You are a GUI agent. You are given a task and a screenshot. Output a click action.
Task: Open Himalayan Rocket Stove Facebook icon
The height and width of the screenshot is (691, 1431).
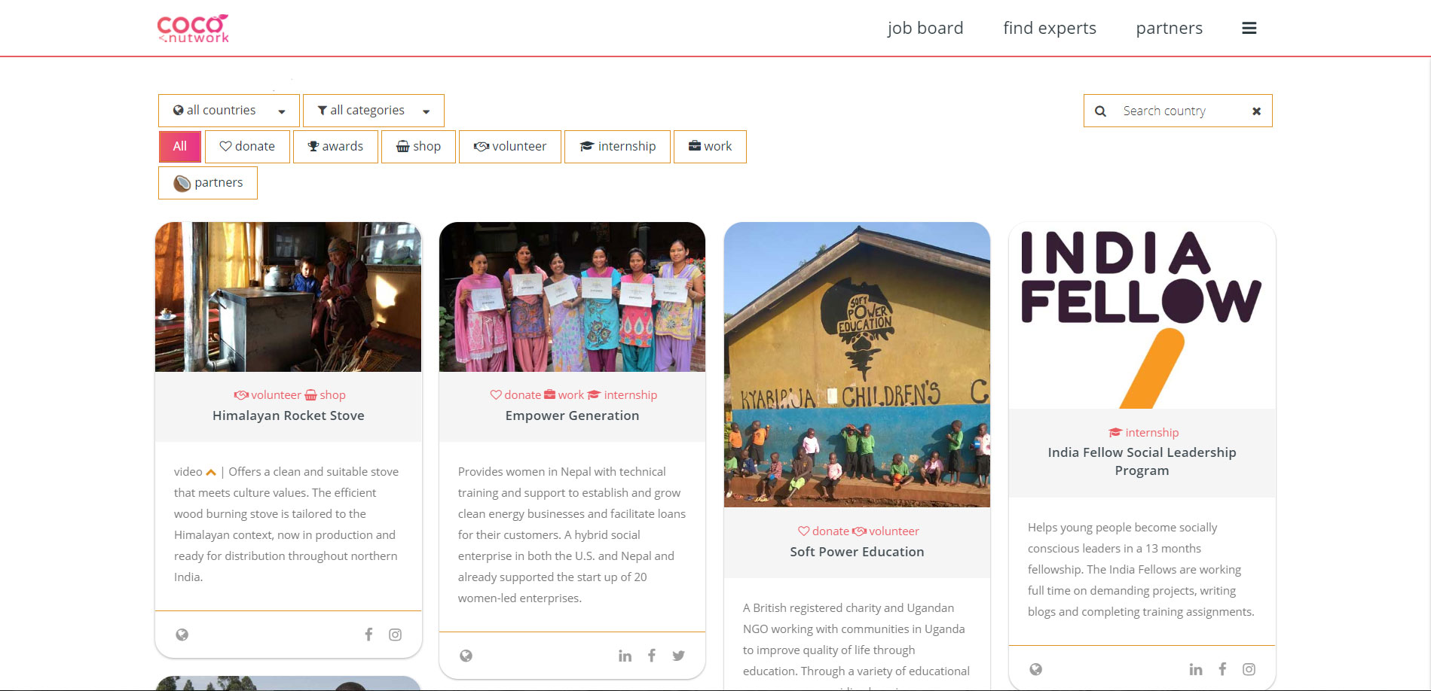(368, 635)
